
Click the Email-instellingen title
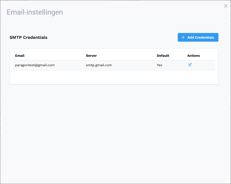pyautogui.click(x=35, y=12)
